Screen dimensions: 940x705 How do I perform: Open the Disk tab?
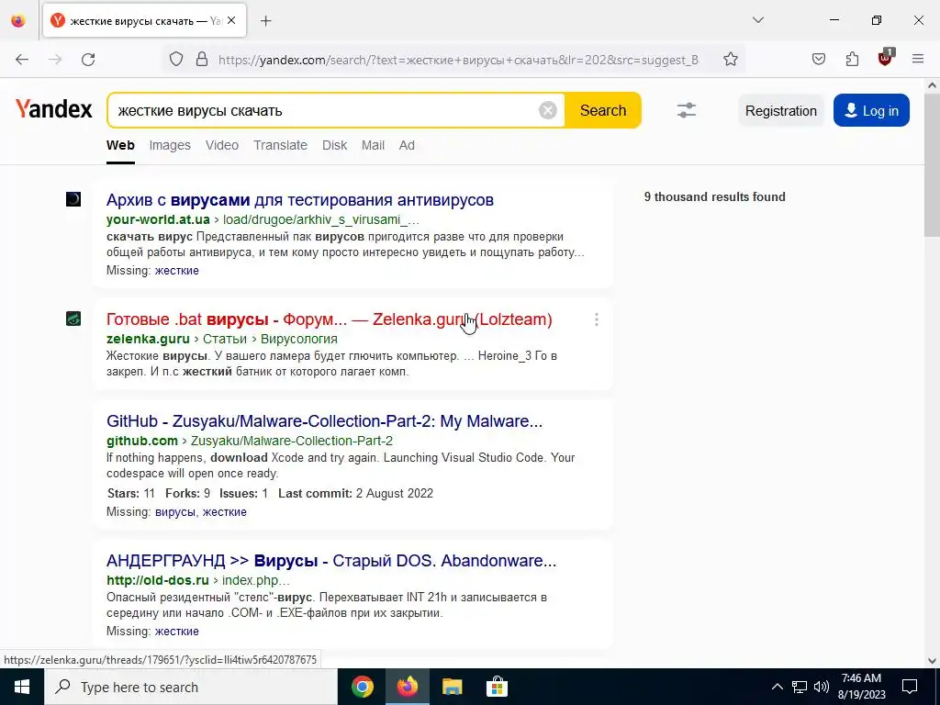tap(334, 145)
